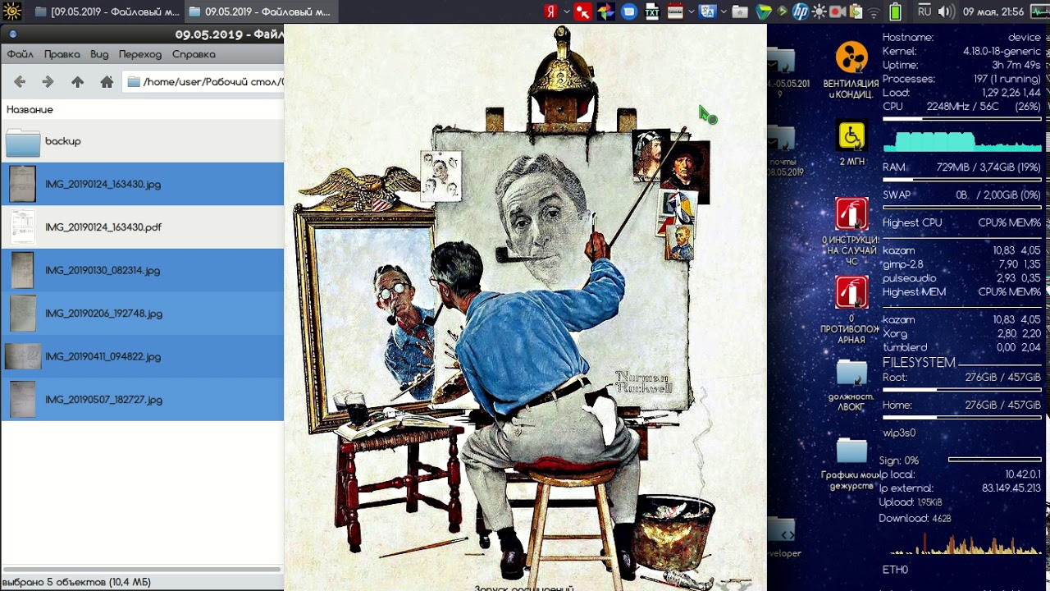Select IMG_20190206_192748.jpg
Image resolution: width=1050 pixels, height=591 pixels.
pos(142,313)
